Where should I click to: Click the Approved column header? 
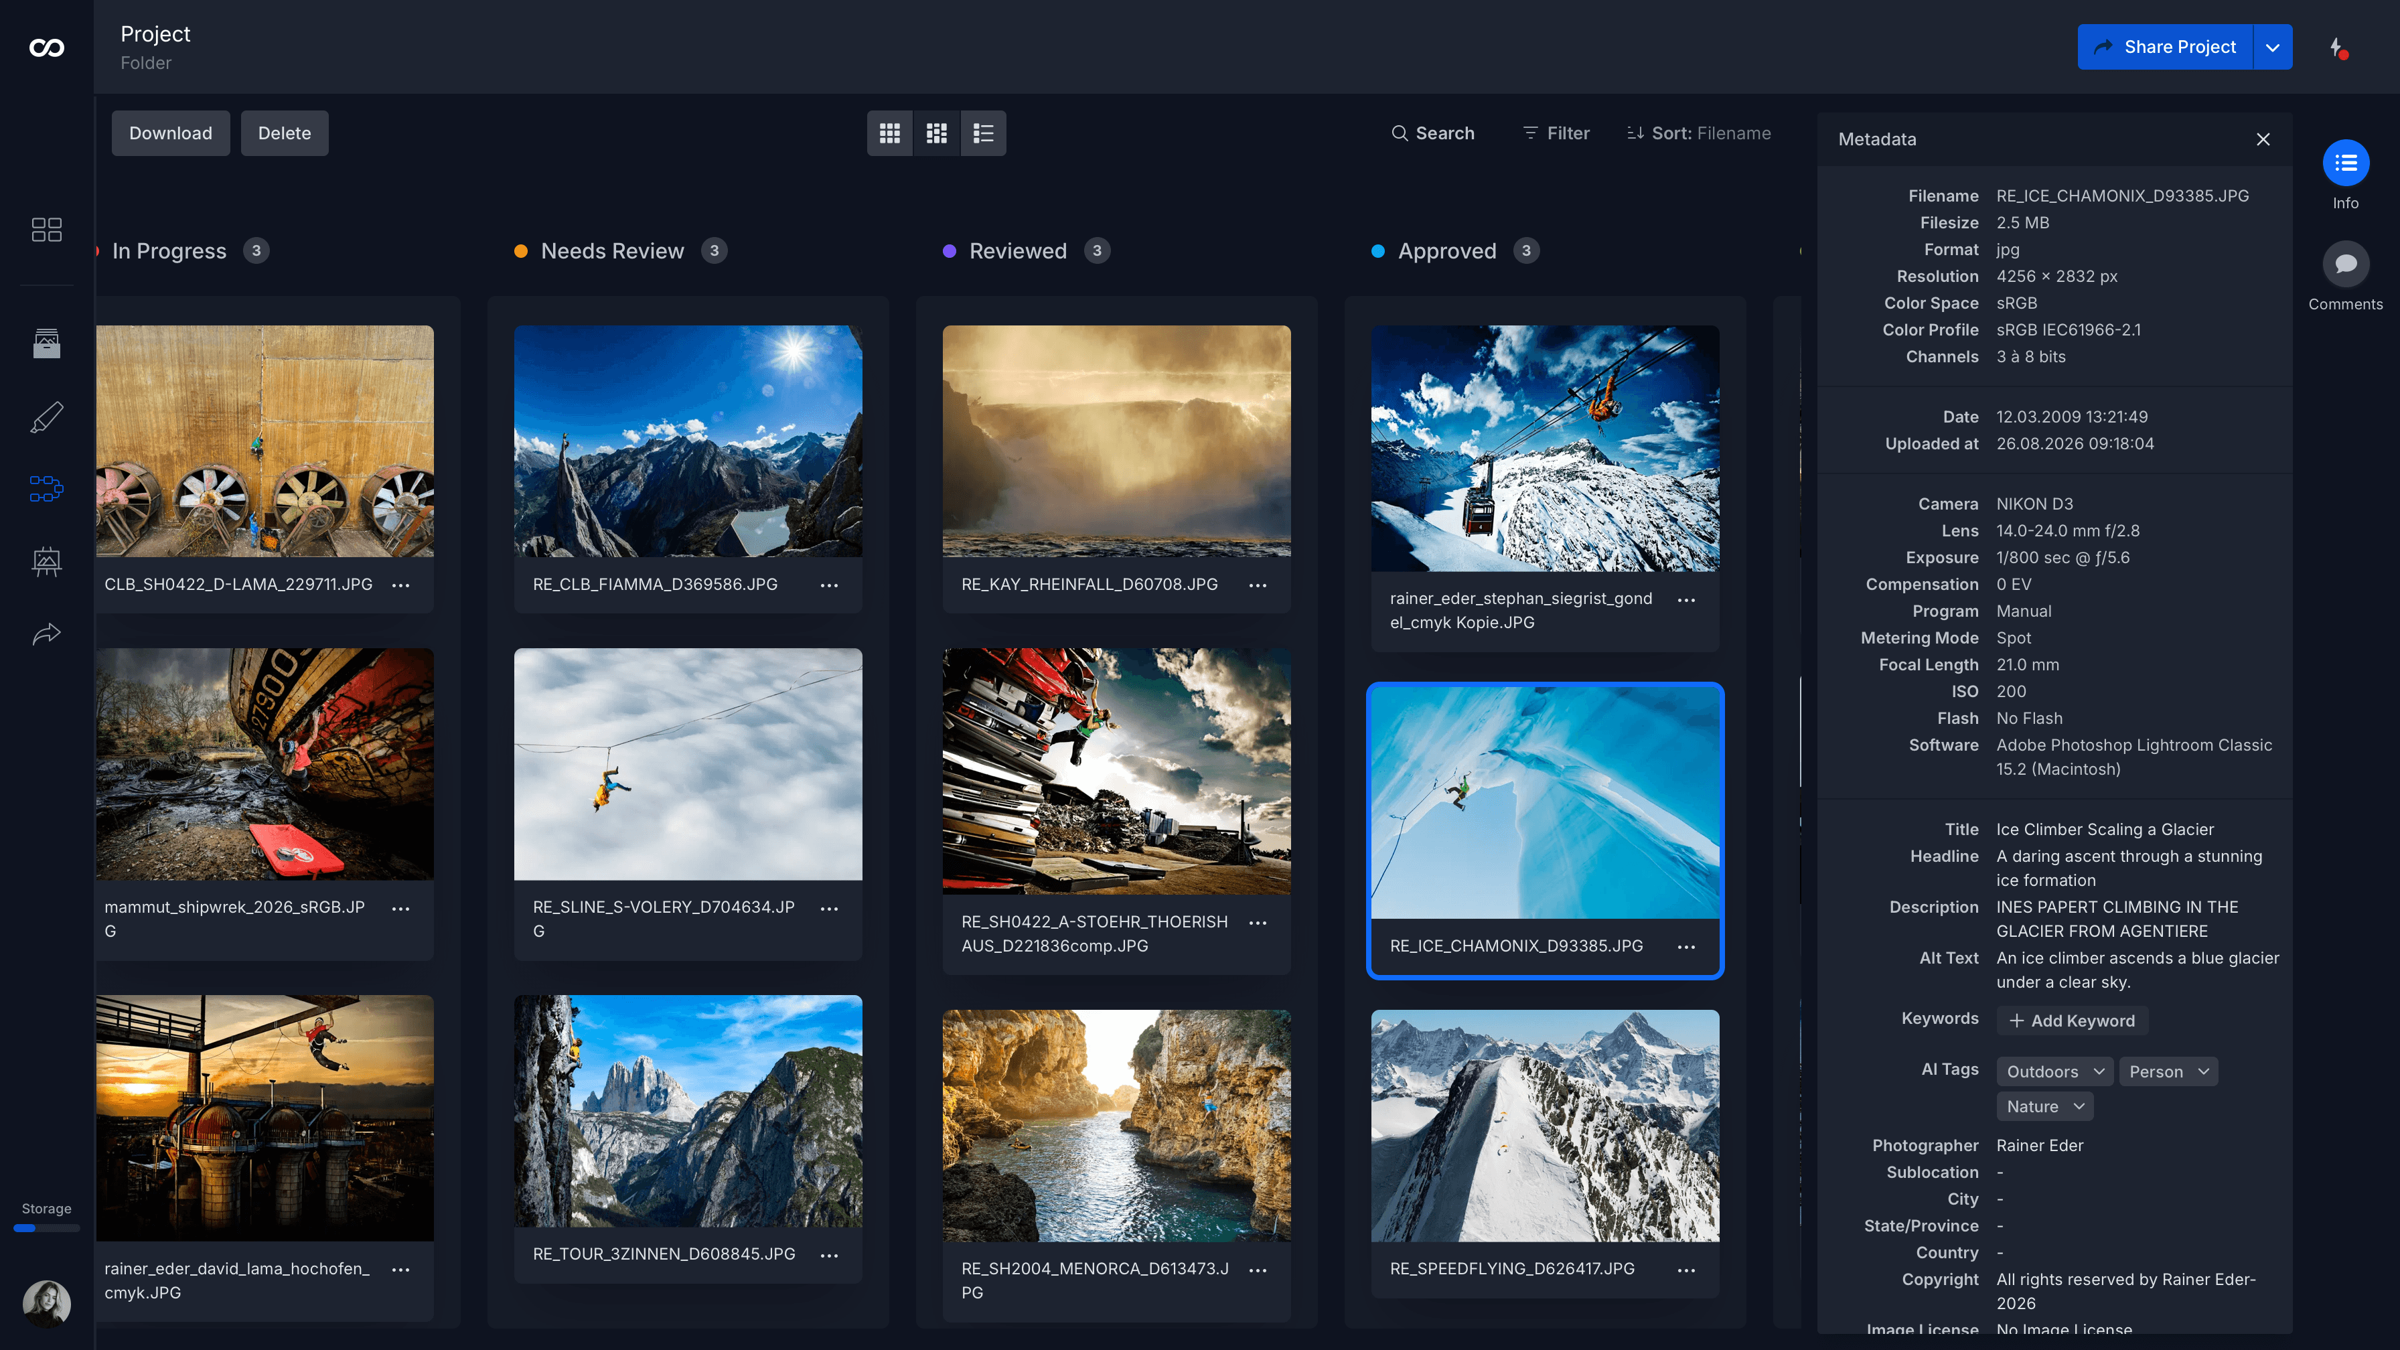(x=1447, y=250)
